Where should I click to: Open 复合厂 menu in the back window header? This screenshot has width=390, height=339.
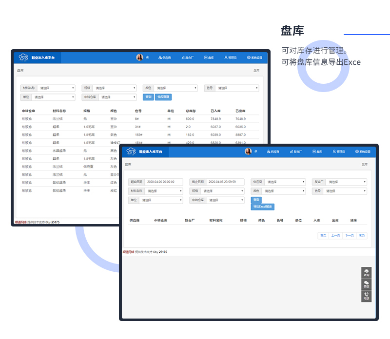coord(187,57)
